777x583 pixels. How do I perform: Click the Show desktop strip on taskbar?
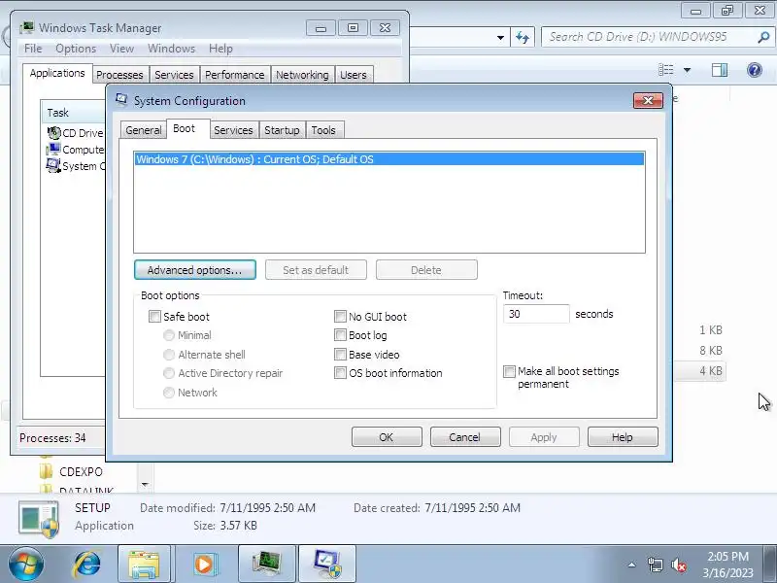click(x=771, y=565)
